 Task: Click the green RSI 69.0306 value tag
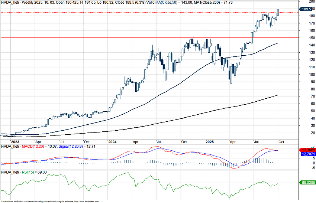307,182
